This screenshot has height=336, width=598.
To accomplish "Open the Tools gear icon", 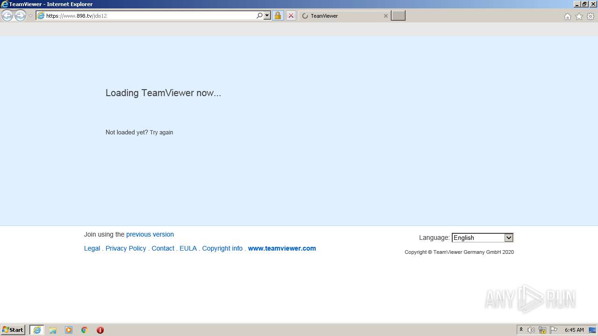I will [x=591, y=16].
